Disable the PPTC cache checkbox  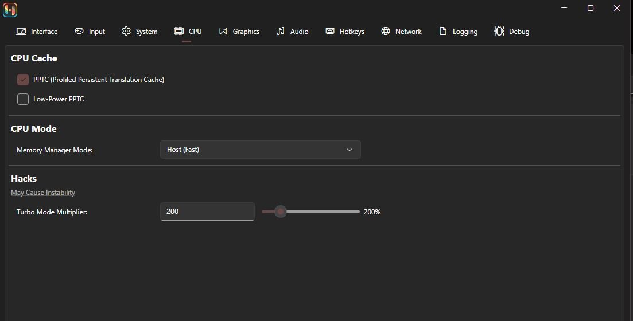[x=23, y=80]
